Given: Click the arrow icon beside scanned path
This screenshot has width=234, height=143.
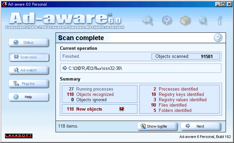Looking at the screenshot, I should [65, 68].
